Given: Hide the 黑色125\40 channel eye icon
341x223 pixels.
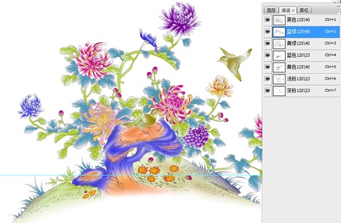Looking at the screenshot, I should point(267,20).
